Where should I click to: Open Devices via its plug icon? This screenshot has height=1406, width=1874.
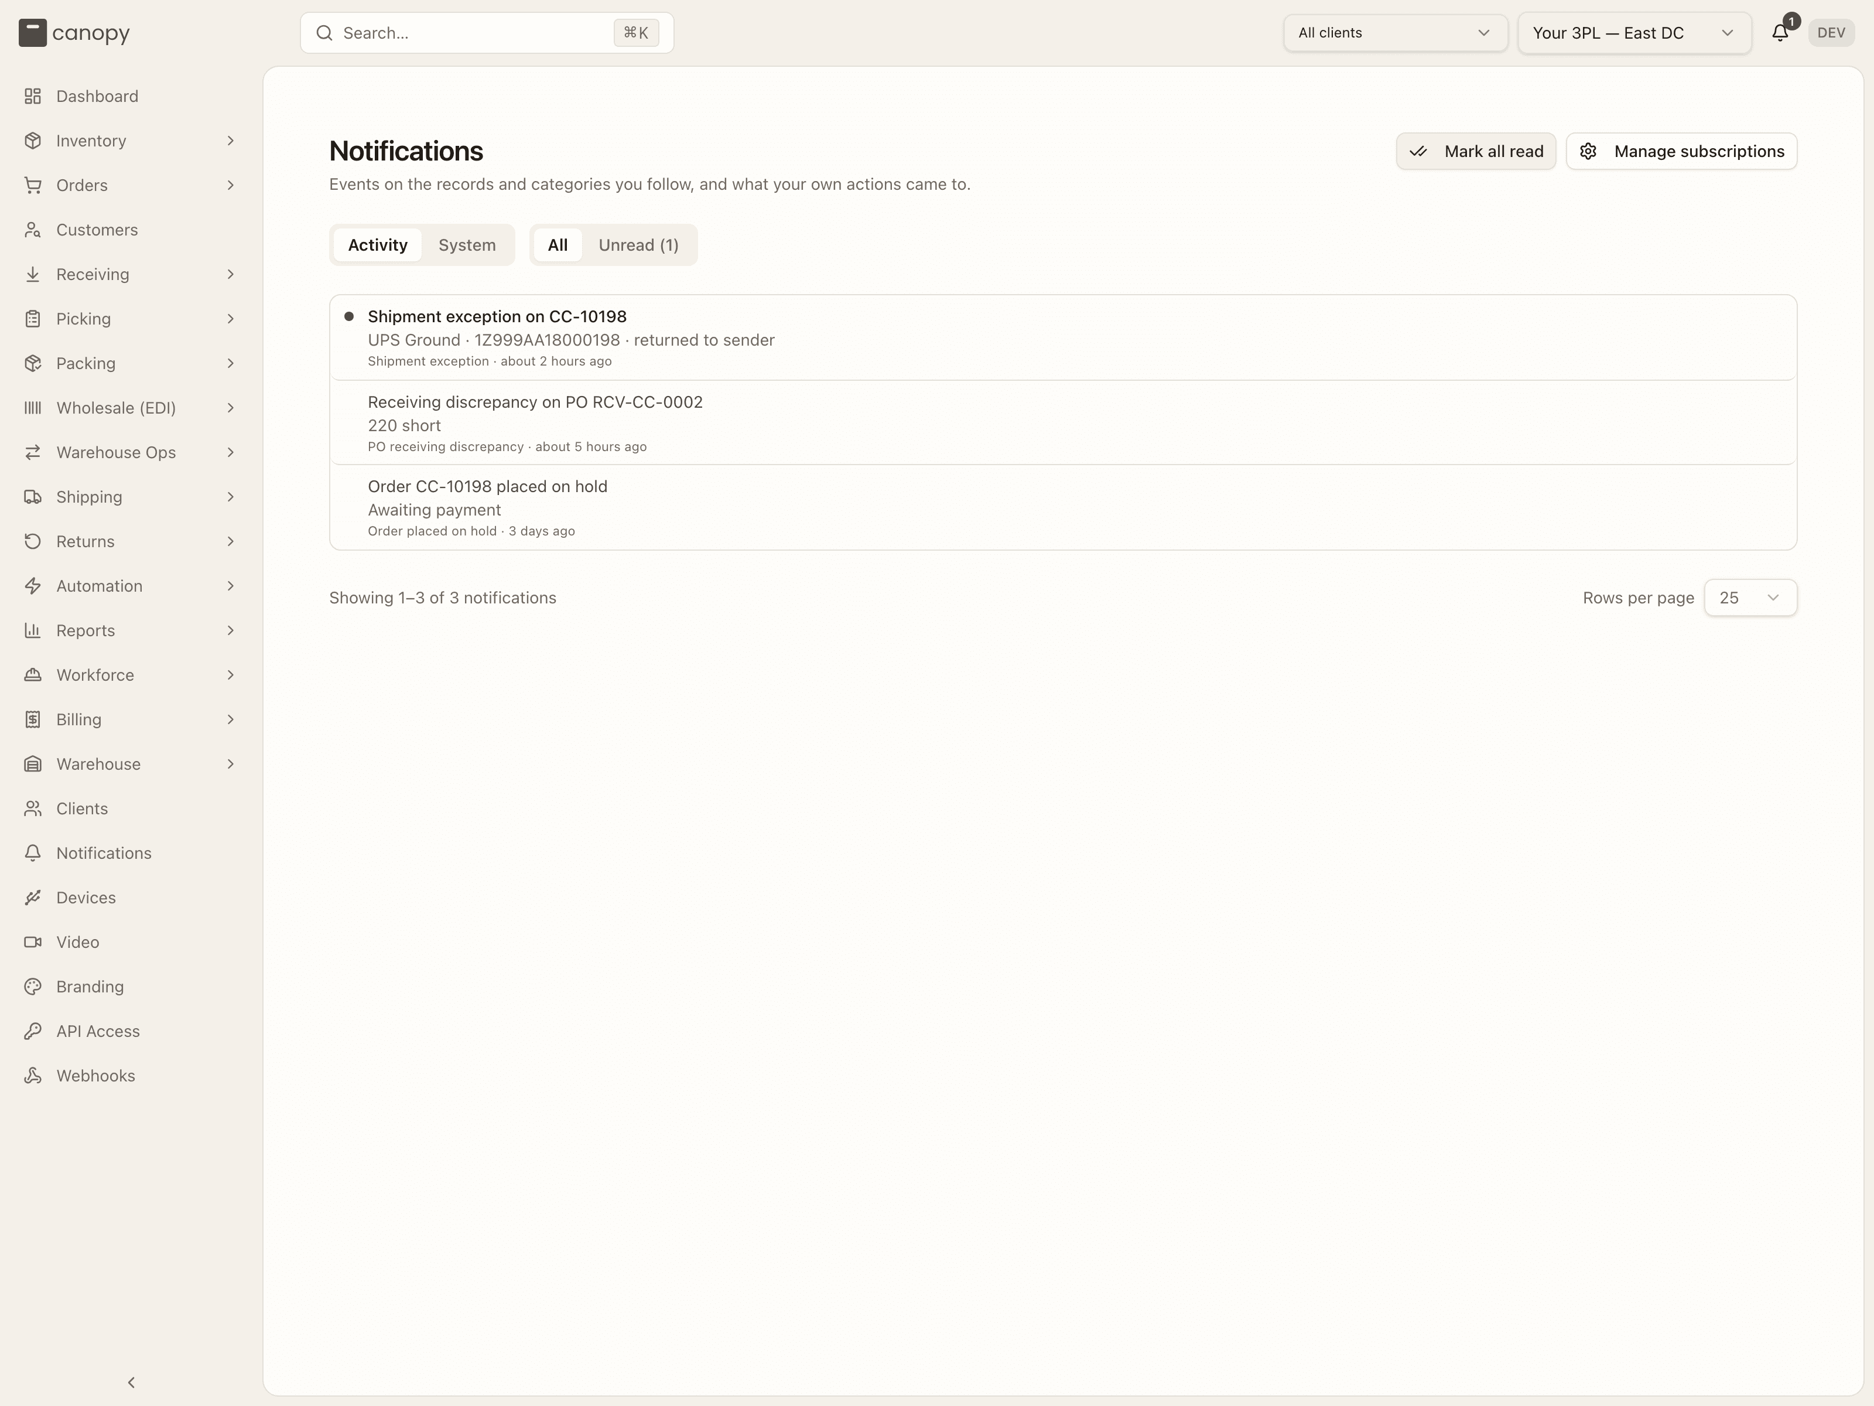click(x=33, y=897)
